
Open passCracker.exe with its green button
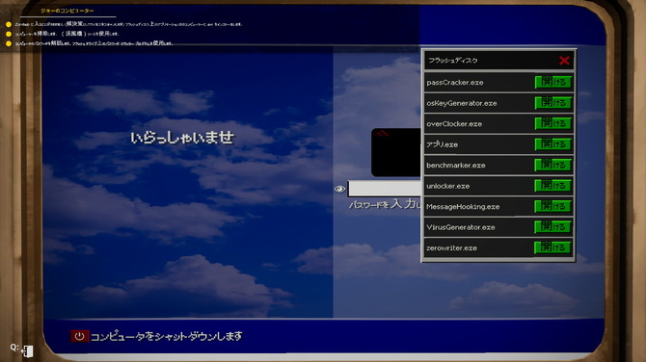click(553, 82)
